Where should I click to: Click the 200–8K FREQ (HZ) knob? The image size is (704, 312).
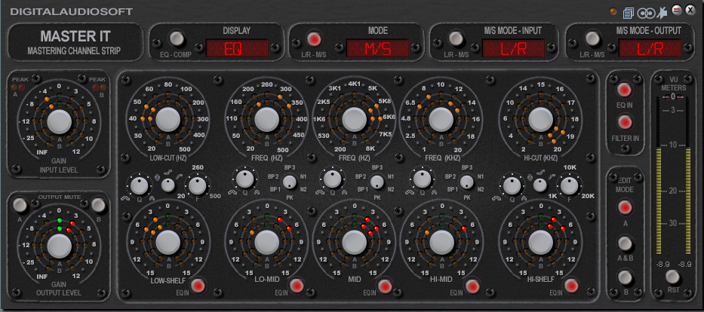pos(354,119)
